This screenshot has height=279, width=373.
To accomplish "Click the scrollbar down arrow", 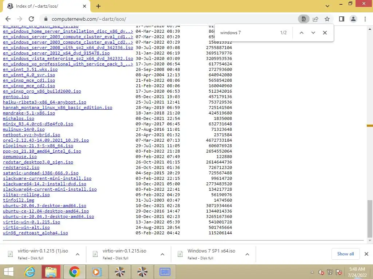I will [370, 240].
